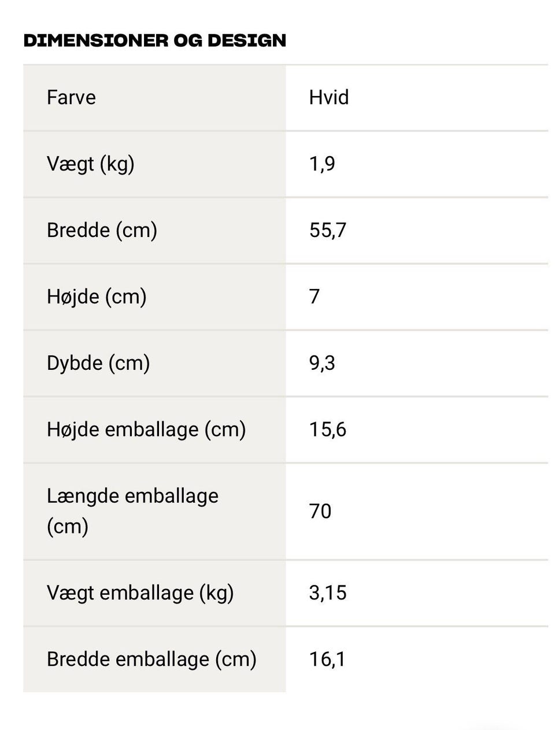
Task: Select the 'Højde emballage (cm)' label
Action: tap(146, 429)
